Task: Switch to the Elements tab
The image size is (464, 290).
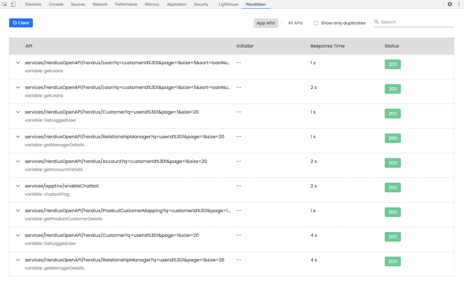Action: click(33, 4)
